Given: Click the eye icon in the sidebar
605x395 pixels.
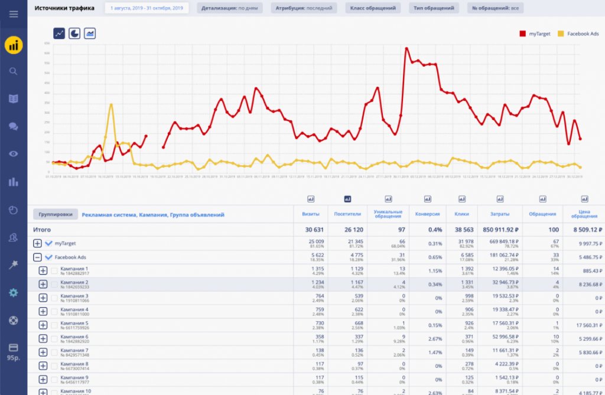Looking at the screenshot, I should coord(14,154).
